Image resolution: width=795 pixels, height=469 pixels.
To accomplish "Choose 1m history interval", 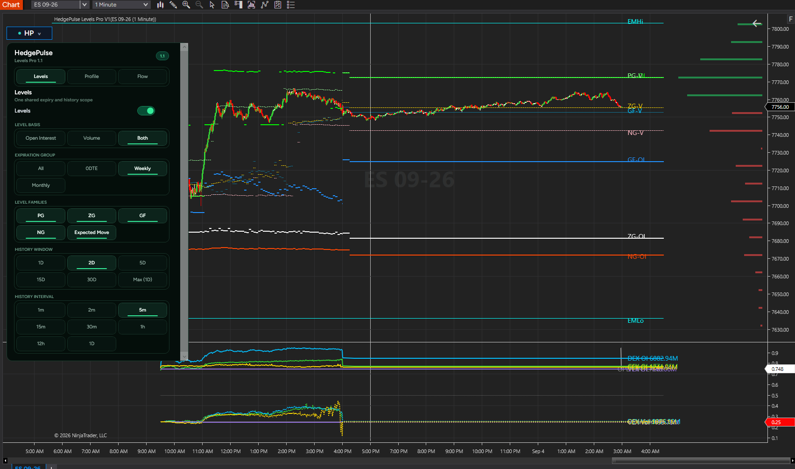I will (x=41, y=310).
